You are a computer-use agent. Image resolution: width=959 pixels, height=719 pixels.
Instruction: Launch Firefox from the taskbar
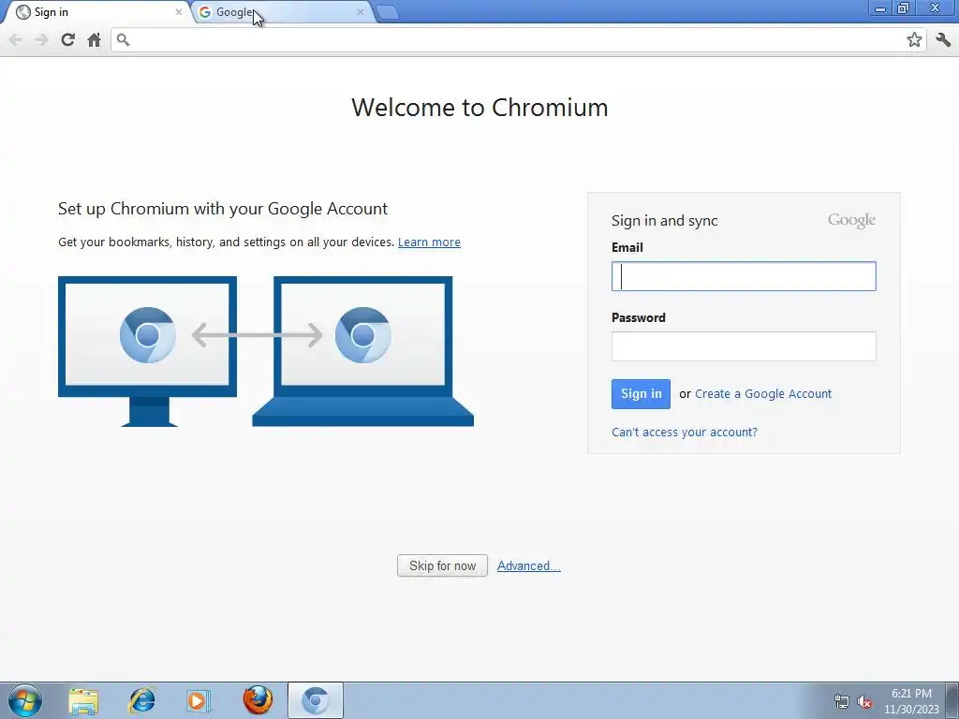pyautogui.click(x=258, y=700)
